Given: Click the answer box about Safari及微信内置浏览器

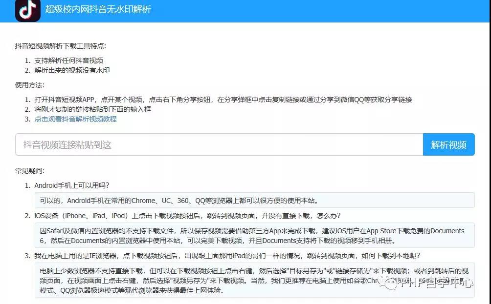Looking at the screenshot, I should [255, 236].
